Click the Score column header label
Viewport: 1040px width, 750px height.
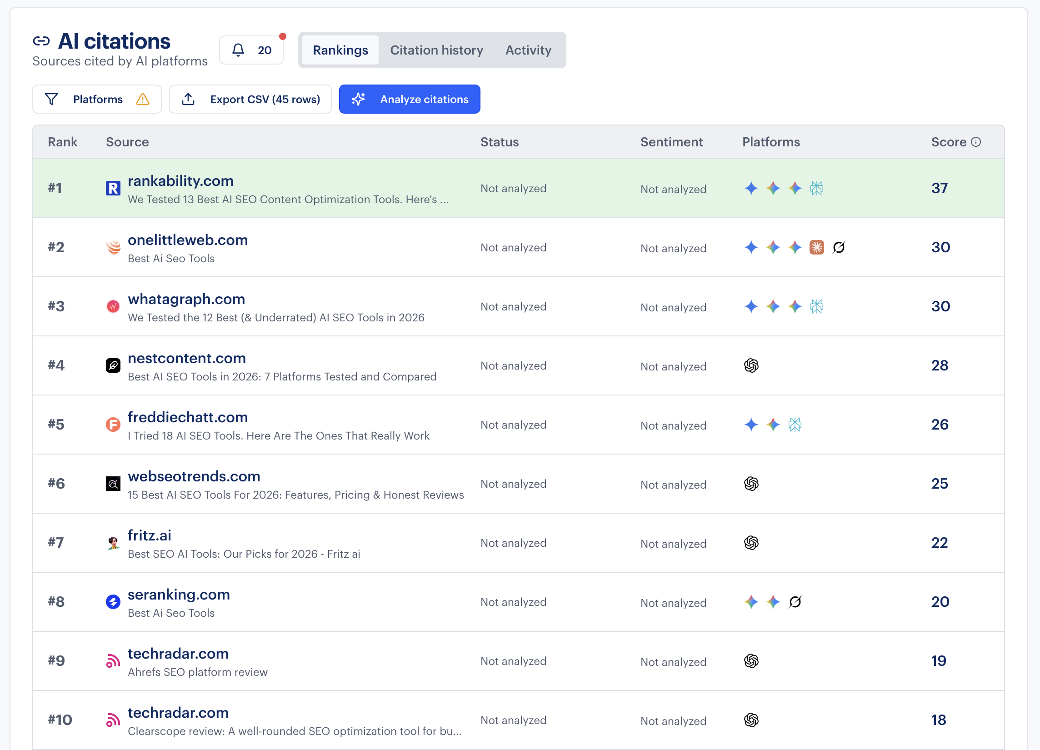pos(949,142)
